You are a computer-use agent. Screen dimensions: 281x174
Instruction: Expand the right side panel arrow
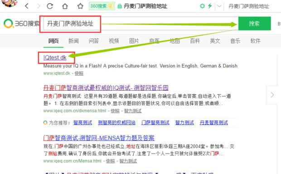tap(272, 95)
